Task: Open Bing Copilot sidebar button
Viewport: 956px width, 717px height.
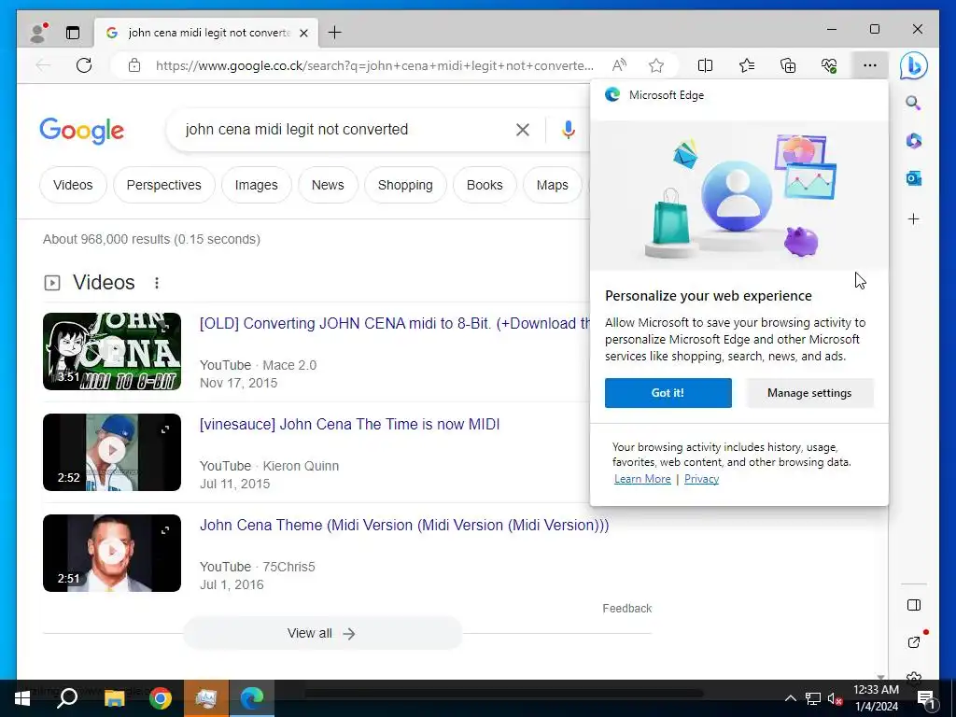Action: tap(913, 65)
